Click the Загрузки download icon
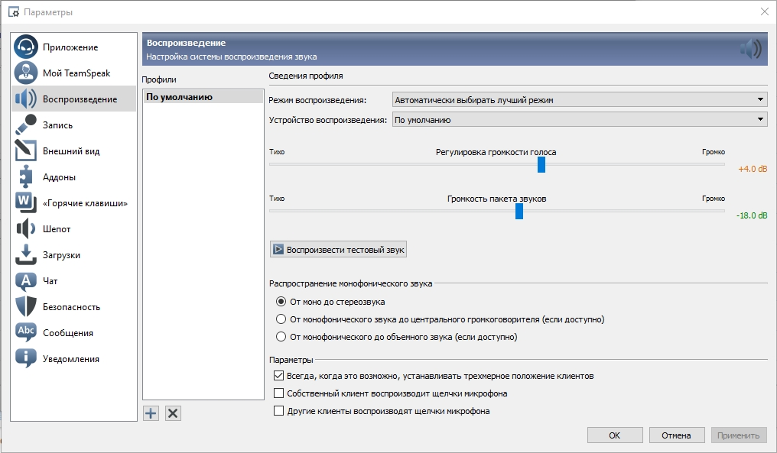Screen dimensions: 777x453 (x=26, y=254)
